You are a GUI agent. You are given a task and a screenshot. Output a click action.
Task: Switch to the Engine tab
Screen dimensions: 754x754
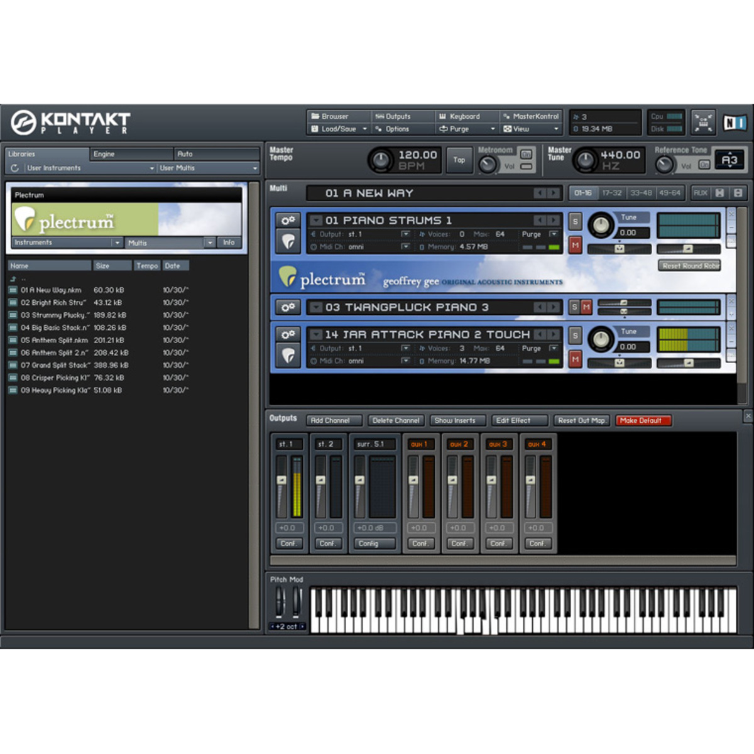131,154
